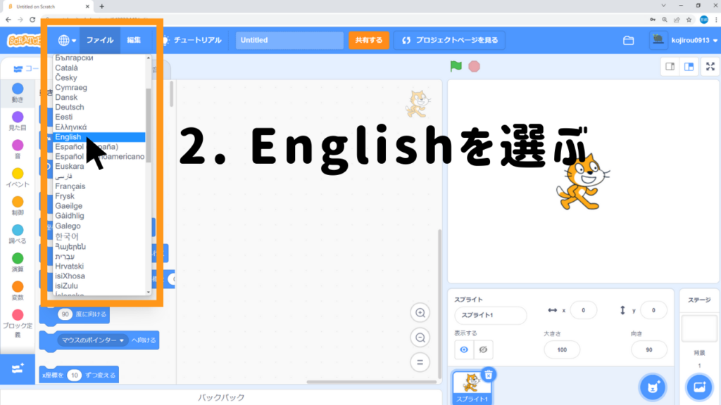Click the プロジェクトページを見る button

pyautogui.click(x=453, y=40)
